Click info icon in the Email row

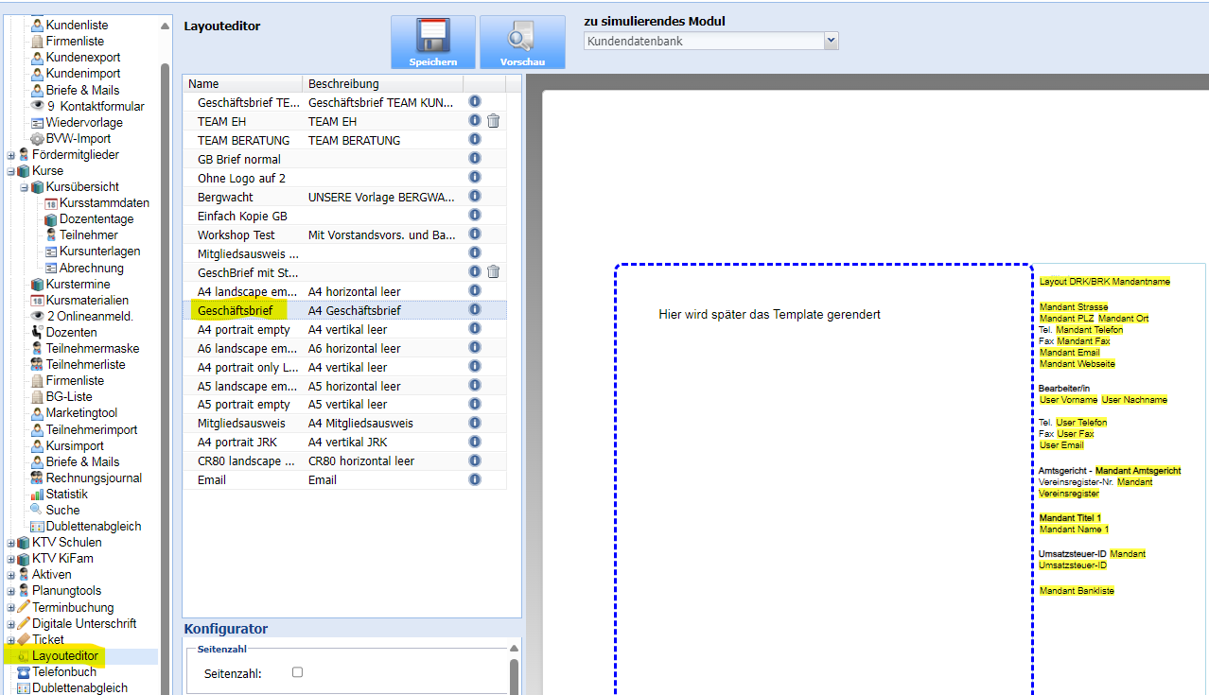coord(475,479)
